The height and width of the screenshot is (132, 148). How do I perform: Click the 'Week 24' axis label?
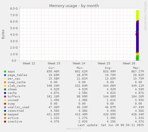(79, 63)
